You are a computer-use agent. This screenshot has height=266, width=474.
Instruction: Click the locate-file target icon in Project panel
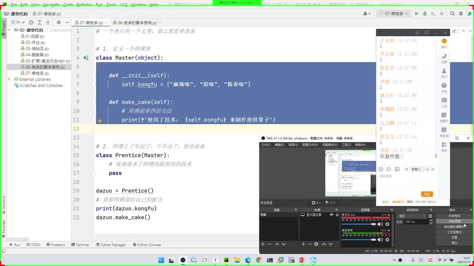31,23
